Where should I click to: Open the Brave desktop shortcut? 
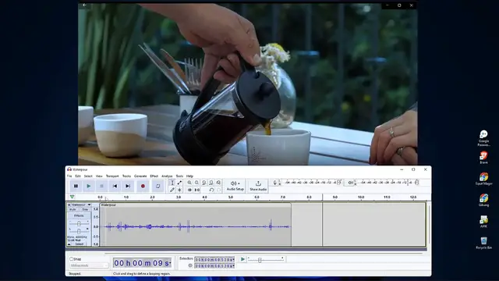pos(483,158)
